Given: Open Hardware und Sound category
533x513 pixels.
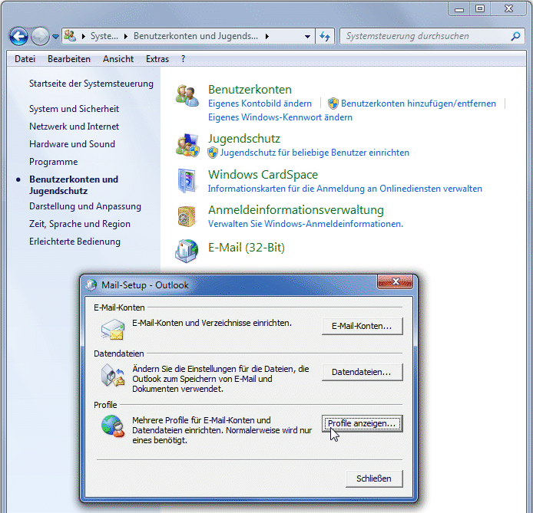Looking at the screenshot, I should tap(72, 144).
